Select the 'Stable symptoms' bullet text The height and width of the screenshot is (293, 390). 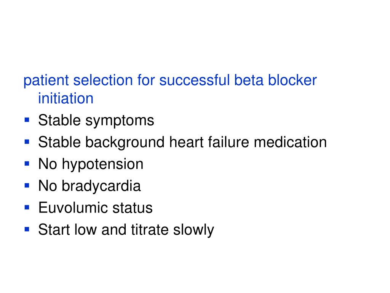tap(96, 121)
